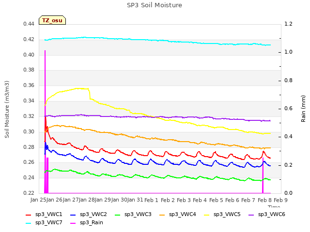This screenshot has height=232, width=310.
Task: Click the Feb 9 x-axis tick label
Action: click(x=281, y=200)
